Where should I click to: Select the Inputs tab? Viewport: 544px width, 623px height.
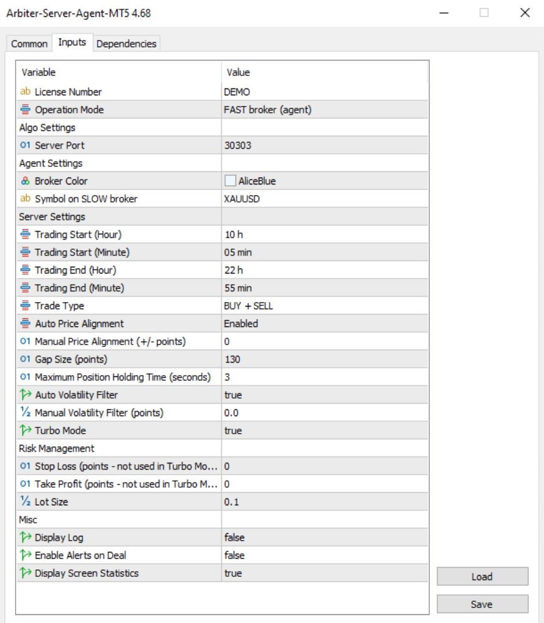pos(72,42)
